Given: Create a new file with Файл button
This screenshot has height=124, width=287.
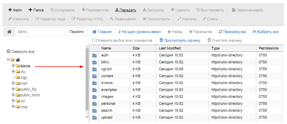Looking at the screenshot, I should [x=15, y=10].
